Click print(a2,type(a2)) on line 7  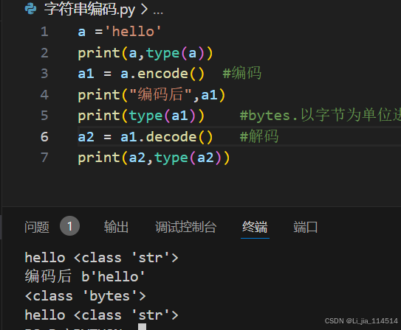(154, 158)
